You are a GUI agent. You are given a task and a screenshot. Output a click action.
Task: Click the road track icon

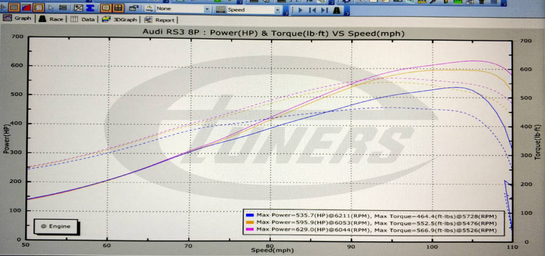[x=336, y=11]
